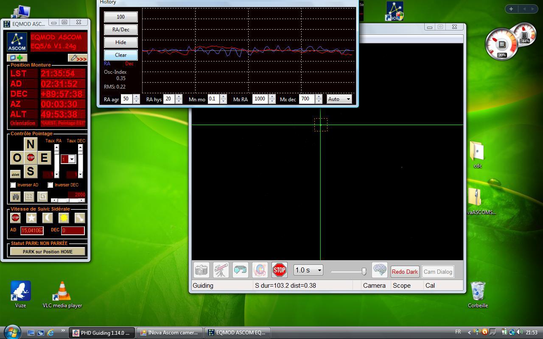Open the Windows Start menu
Screen dimensions: 543x339
pyautogui.click(x=11, y=332)
